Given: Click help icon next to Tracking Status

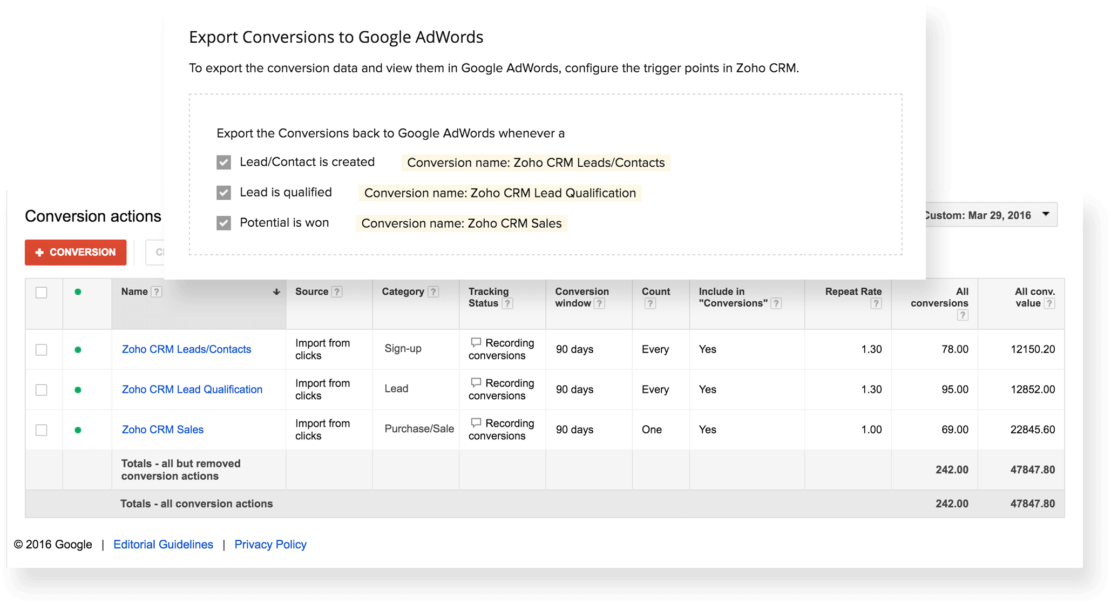Looking at the screenshot, I should click(x=507, y=304).
